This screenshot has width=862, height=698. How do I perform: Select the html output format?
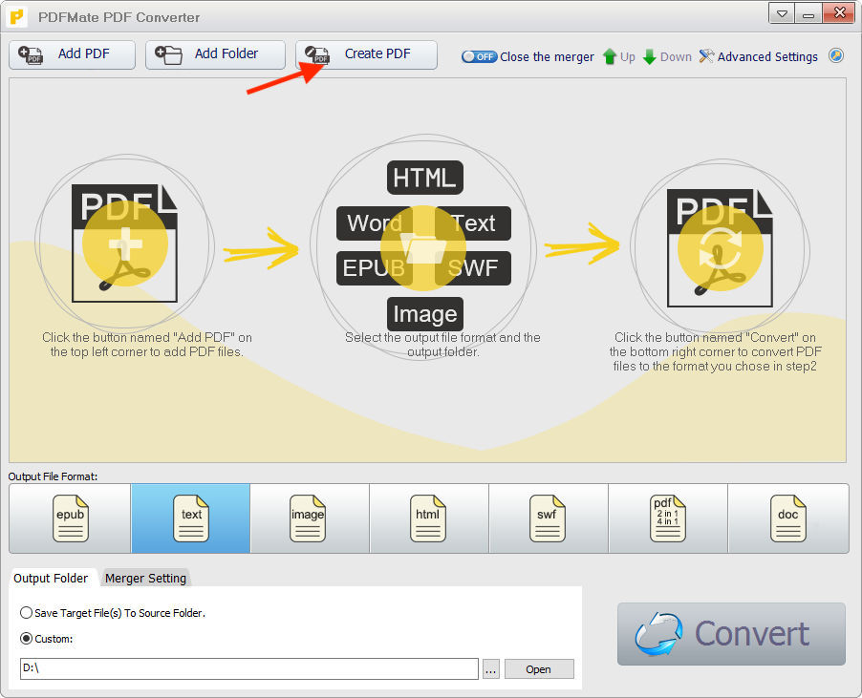tap(428, 518)
